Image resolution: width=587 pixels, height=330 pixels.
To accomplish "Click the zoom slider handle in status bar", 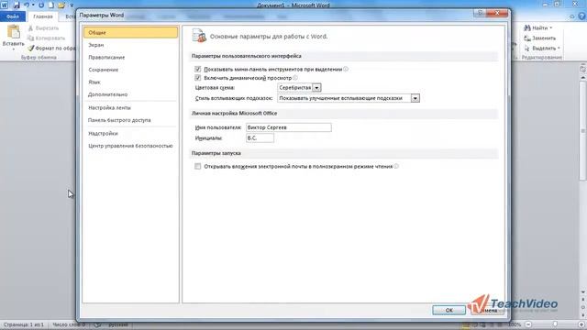I will click(x=555, y=324).
